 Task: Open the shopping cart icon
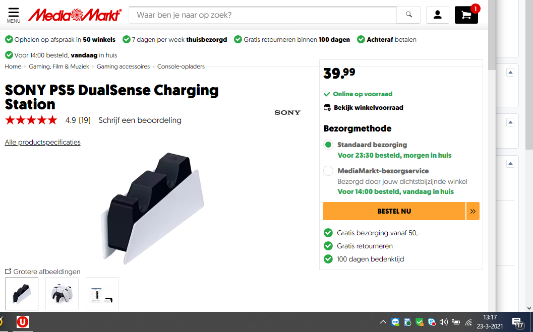click(466, 15)
